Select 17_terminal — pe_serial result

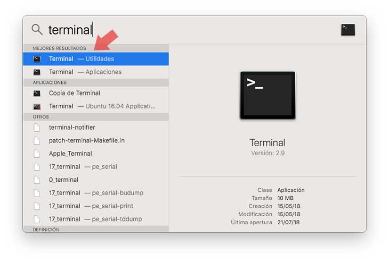pos(96,167)
